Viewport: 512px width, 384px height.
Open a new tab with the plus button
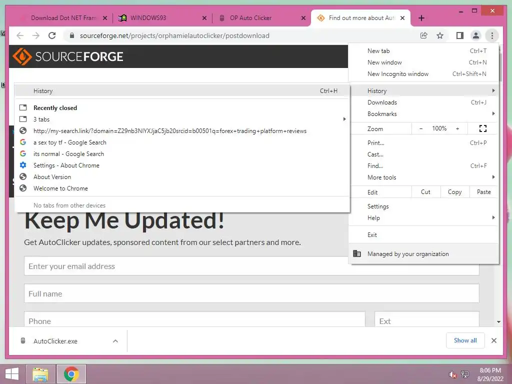(x=421, y=18)
